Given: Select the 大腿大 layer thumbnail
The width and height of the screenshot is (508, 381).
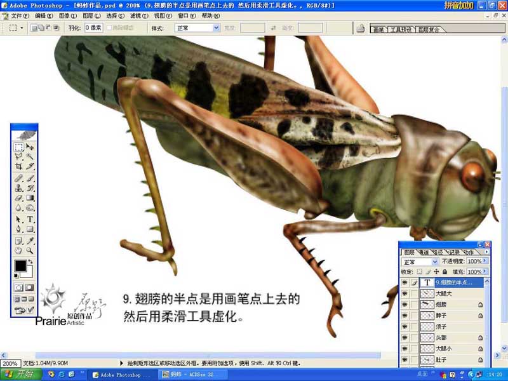Looking at the screenshot, I should (427, 293).
